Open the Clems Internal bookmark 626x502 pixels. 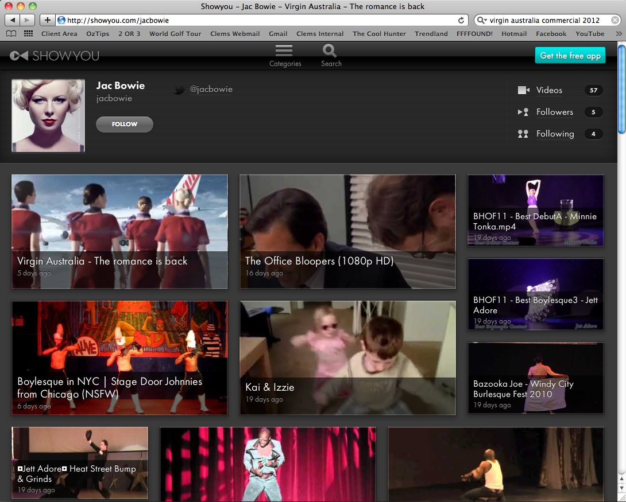320,34
